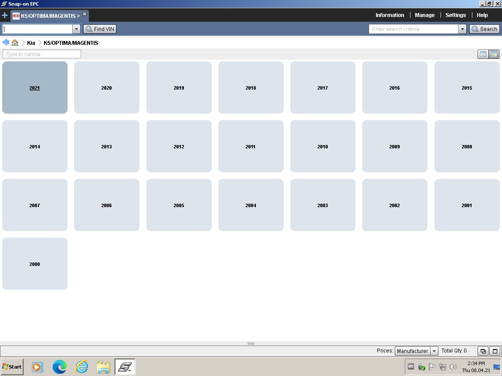Image resolution: width=502 pixels, height=376 pixels.
Task: Click the Kia breadcrumb link
Action: point(31,43)
